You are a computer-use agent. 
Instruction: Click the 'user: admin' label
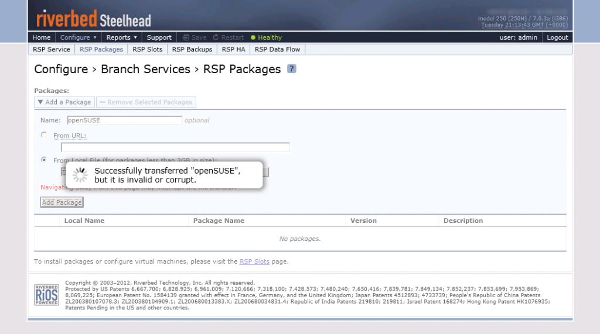tap(518, 37)
